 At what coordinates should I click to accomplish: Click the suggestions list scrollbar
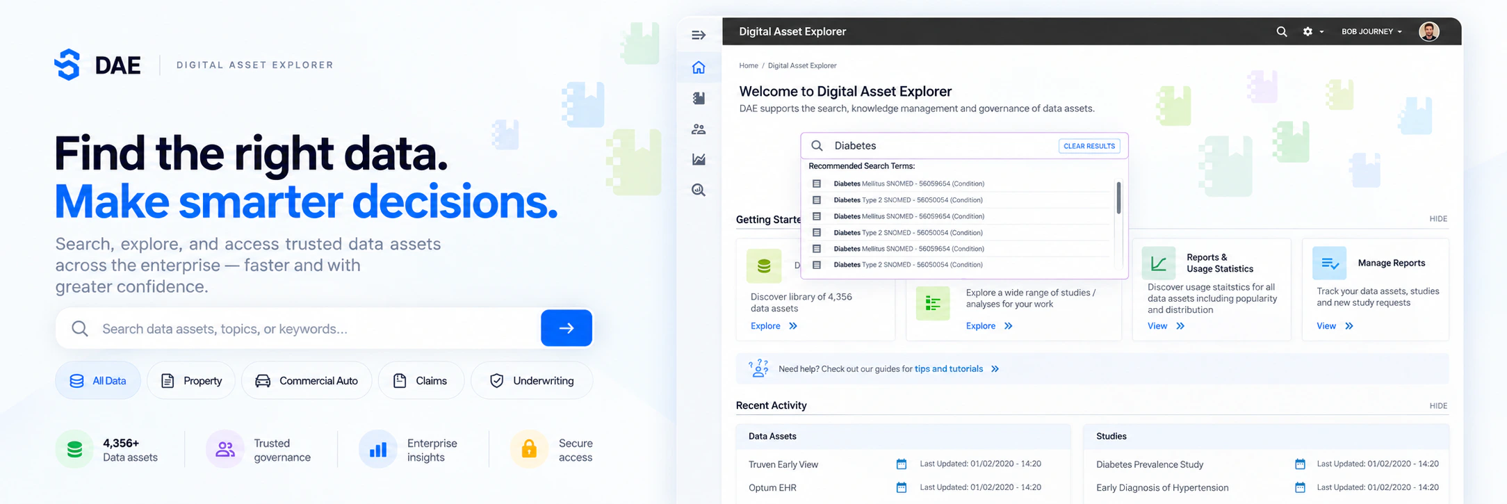1118,197
